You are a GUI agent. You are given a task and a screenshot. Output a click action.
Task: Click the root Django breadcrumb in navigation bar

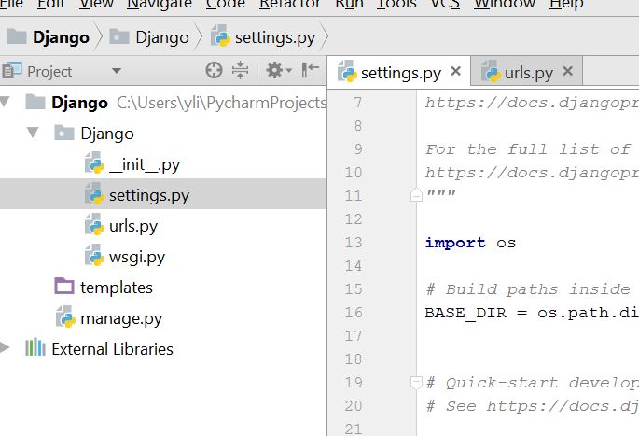pyautogui.click(x=49, y=37)
